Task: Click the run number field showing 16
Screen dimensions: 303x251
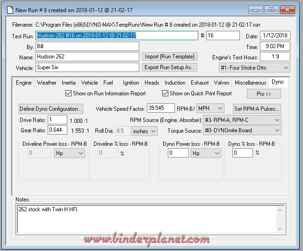Action: point(223,36)
